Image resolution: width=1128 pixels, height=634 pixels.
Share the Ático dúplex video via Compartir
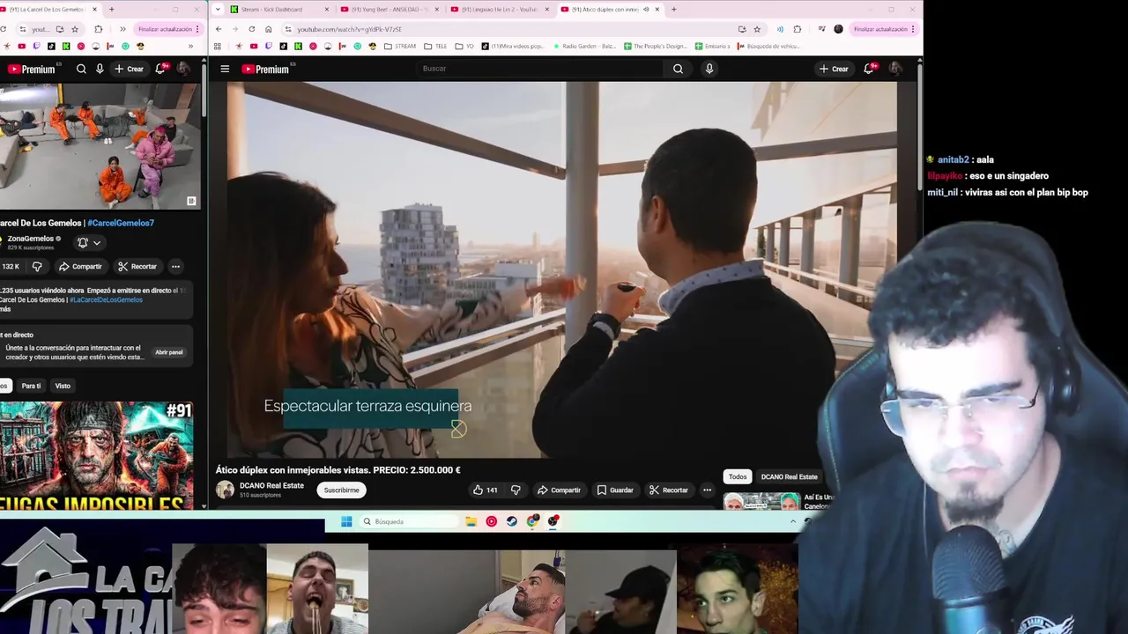pyautogui.click(x=559, y=490)
